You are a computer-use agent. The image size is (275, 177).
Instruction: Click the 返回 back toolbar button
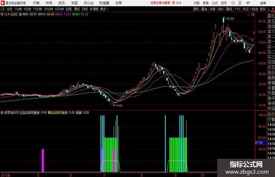pyautogui.click(x=263, y=9)
